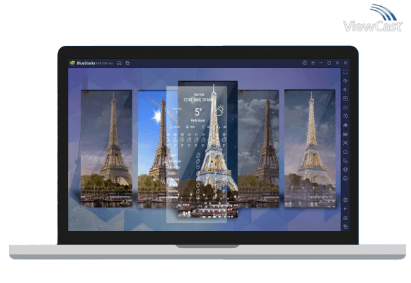The image size is (411, 283).
Task: Open the media folder icon in sidebar
Action: (345, 152)
